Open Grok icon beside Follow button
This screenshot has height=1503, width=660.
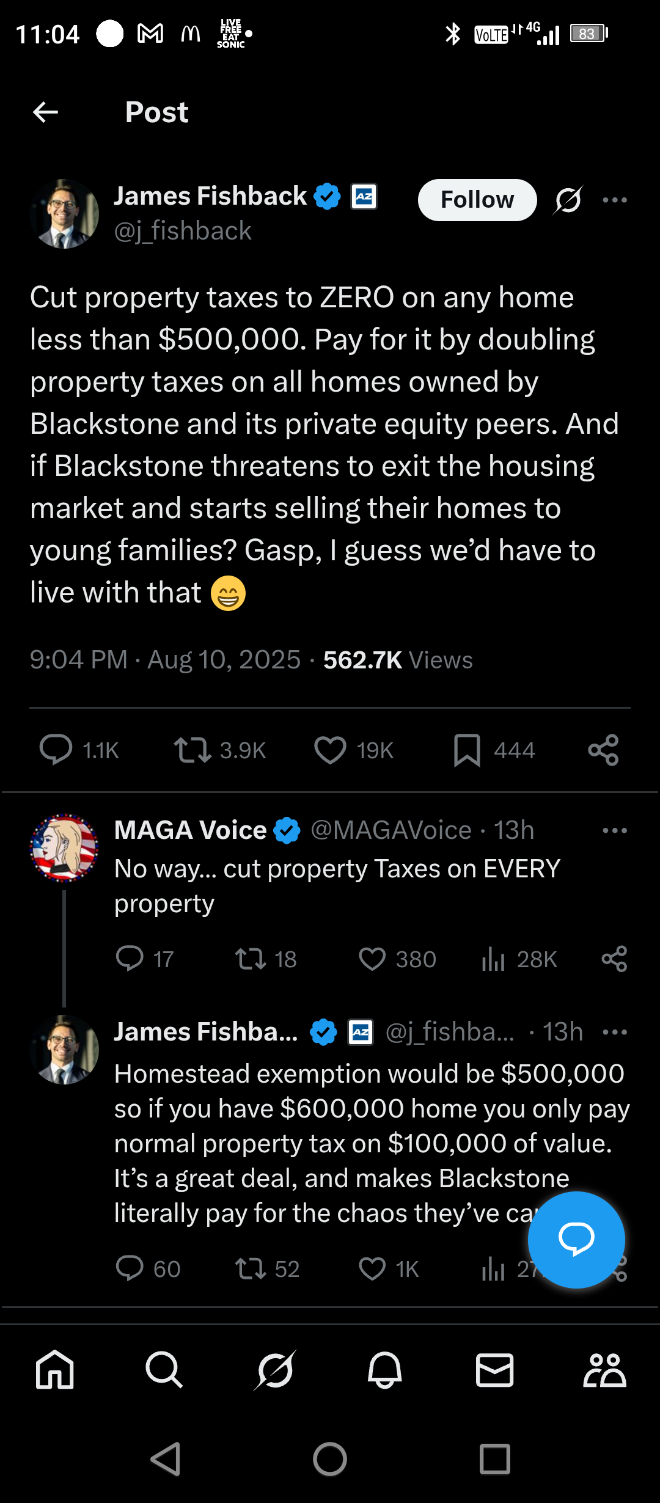click(x=568, y=200)
